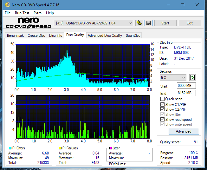The height and width of the screenshot is (170, 207).
Task: Enable the Quick scan checkbox
Action: pyautogui.click(x=162, y=99)
